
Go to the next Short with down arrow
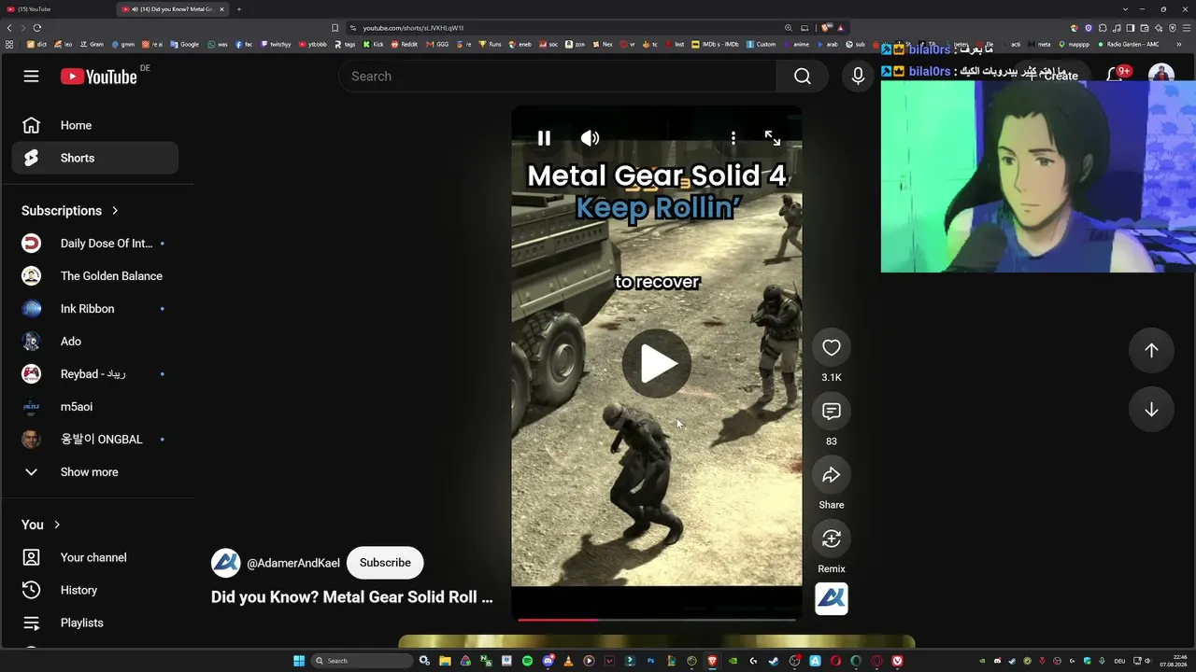(1151, 410)
